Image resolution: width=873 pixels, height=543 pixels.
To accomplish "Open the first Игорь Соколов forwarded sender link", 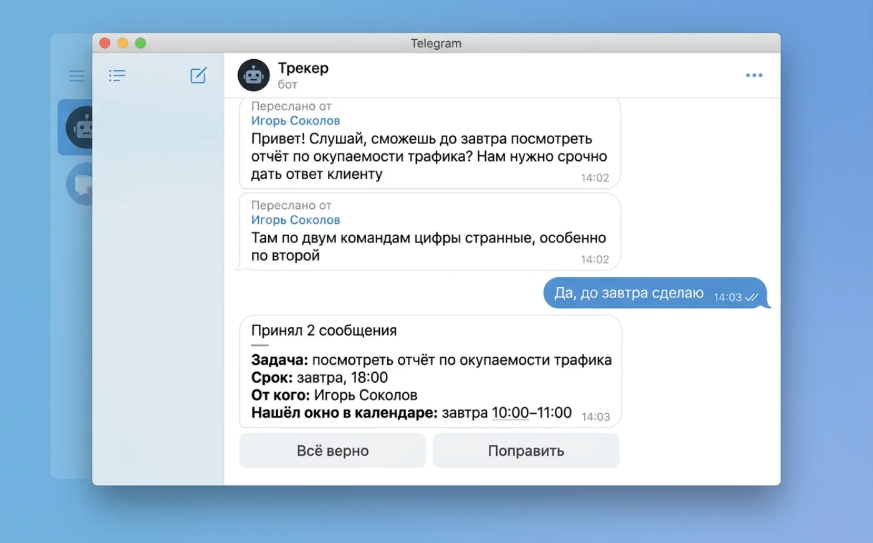I will 296,121.
